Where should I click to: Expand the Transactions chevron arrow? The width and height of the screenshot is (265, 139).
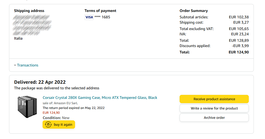(x=15, y=65)
